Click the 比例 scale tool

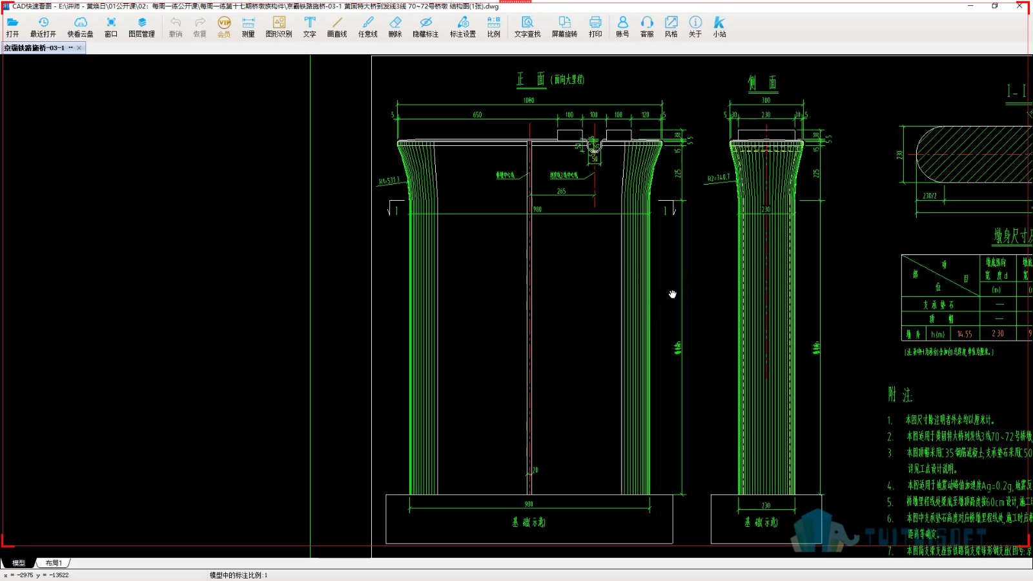click(x=494, y=26)
